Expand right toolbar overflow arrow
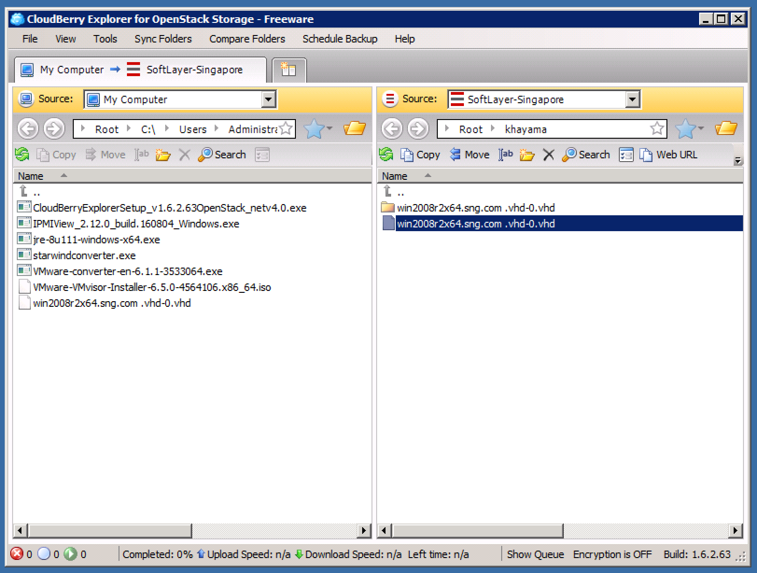The image size is (757, 573). pos(738,161)
